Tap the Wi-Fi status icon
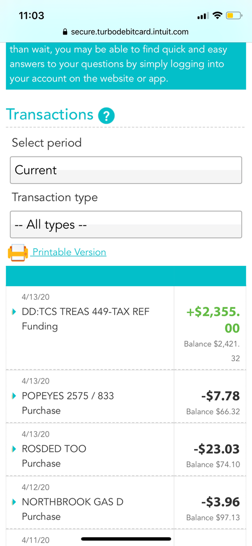Screen dimensions: 252x546 point(218,15)
